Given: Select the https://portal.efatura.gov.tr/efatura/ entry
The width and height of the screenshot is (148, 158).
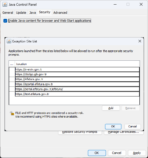Looking at the screenshot, I should click(x=77, y=89).
